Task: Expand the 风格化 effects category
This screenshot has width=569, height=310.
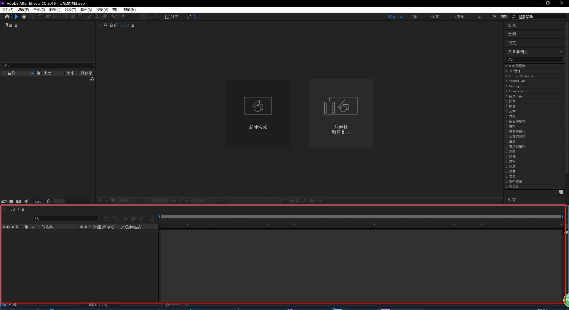Action: 506,187
